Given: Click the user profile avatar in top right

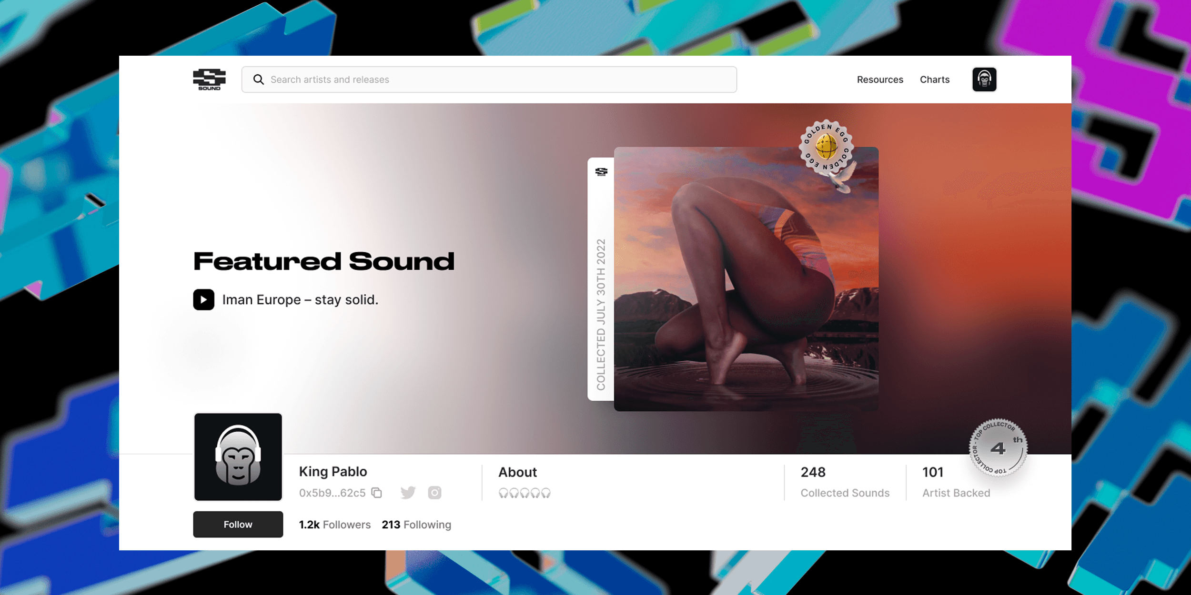Looking at the screenshot, I should pyautogui.click(x=984, y=79).
